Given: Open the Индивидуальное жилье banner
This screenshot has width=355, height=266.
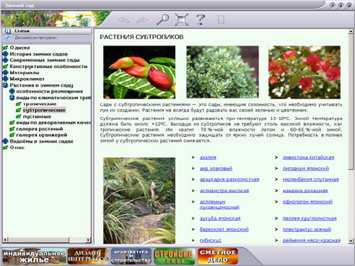Looking at the screenshot, I should (x=34, y=257).
